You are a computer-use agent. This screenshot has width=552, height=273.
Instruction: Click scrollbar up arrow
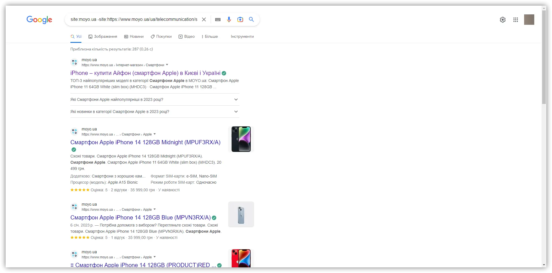[544, 8]
